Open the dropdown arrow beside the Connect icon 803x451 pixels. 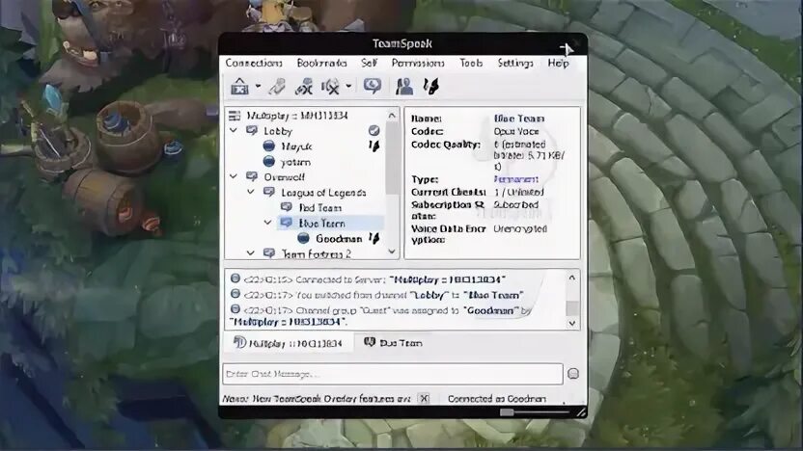(x=258, y=86)
